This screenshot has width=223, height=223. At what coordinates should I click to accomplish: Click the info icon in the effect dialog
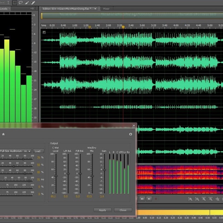(131, 134)
